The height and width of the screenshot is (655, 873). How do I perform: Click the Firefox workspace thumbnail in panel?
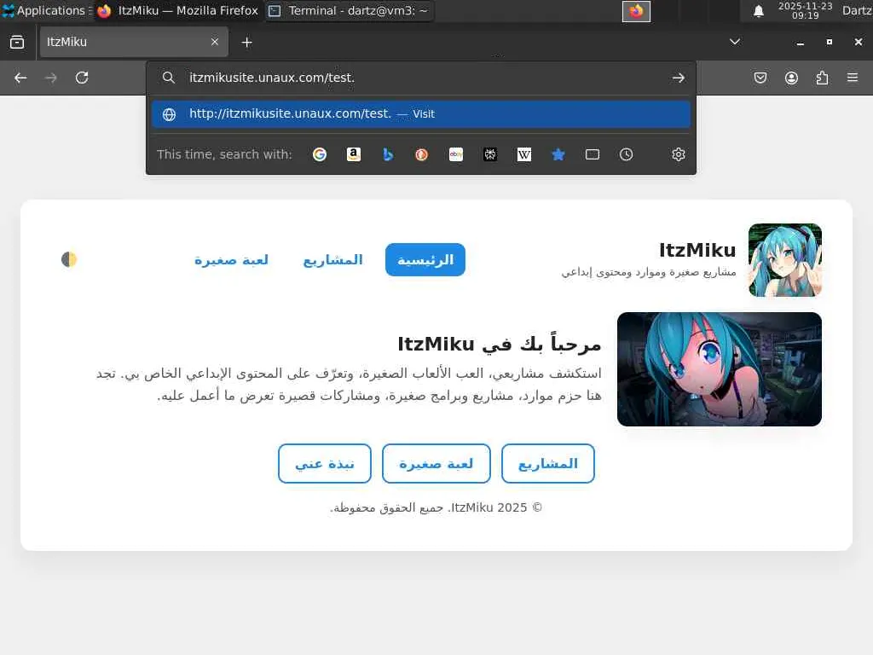tap(636, 11)
